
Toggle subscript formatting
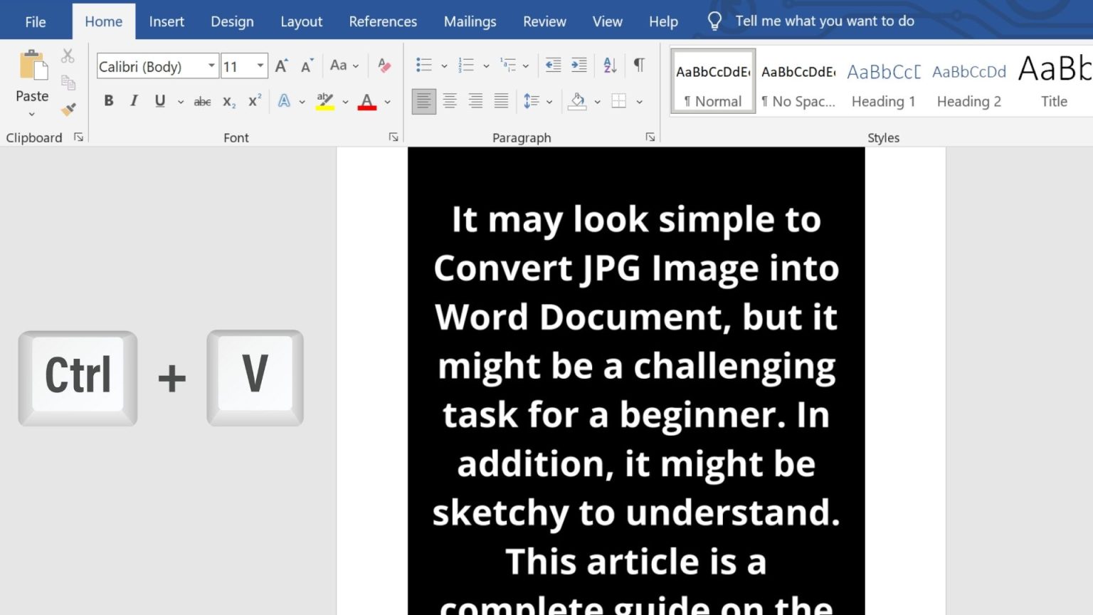click(x=229, y=102)
